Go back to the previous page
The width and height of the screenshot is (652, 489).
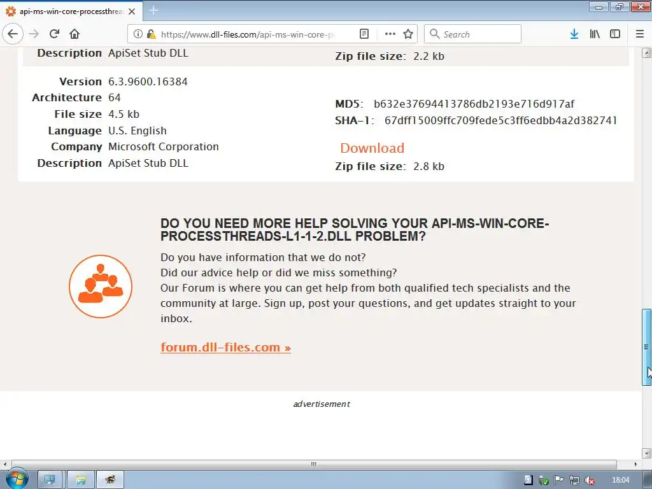13,34
